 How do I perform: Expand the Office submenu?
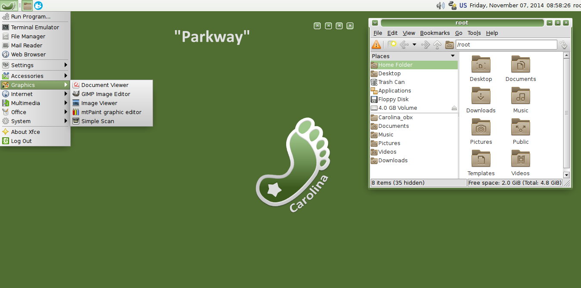[x=35, y=112]
